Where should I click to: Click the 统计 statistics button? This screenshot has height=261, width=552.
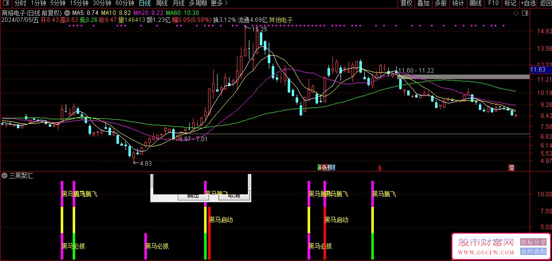(458, 3)
